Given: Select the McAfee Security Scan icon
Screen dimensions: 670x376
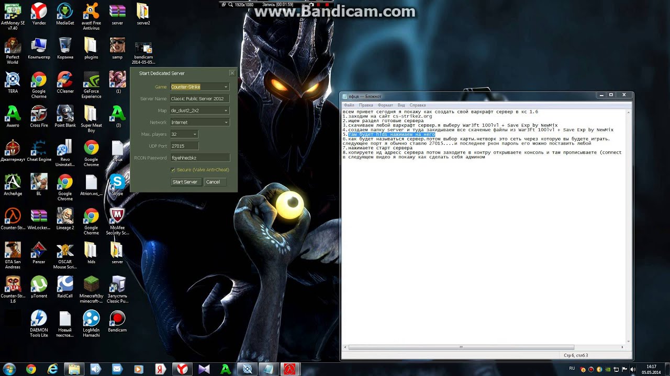Looking at the screenshot, I should (x=117, y=220).
